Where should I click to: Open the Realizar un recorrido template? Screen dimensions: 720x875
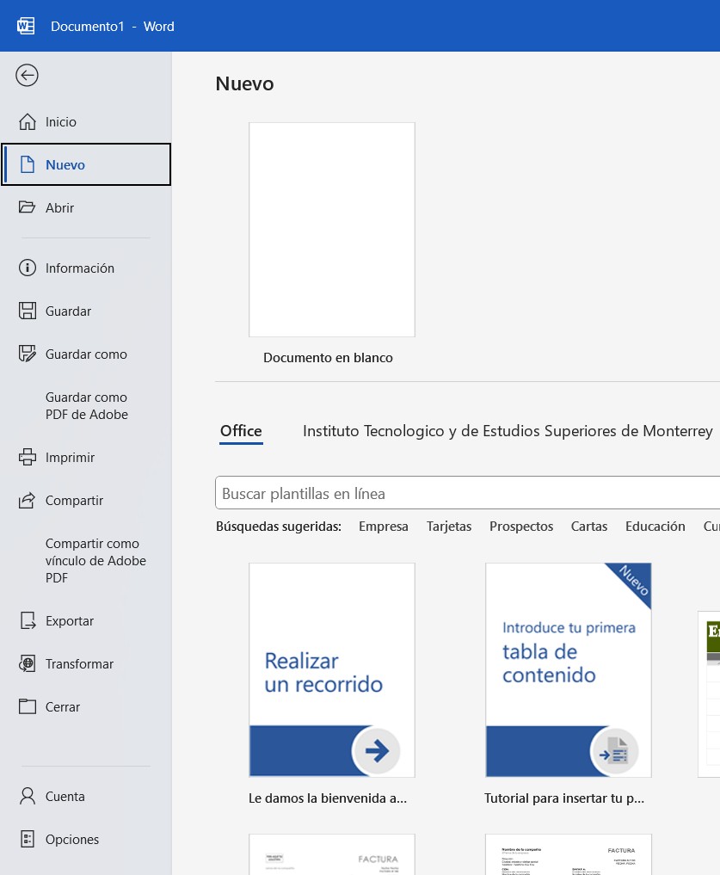332,669
